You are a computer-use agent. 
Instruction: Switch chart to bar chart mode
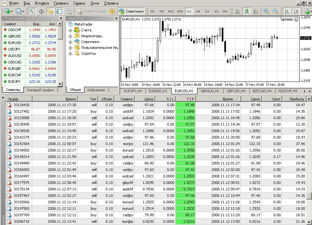click(x=238, y=11)
